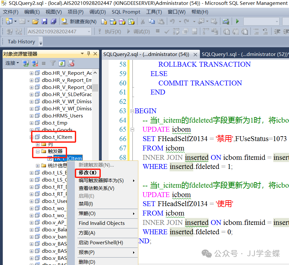This screenshot has width=289, height=265.
Task: Expand the dbo.HRMS_Users tree node
Action: [31, 116]
